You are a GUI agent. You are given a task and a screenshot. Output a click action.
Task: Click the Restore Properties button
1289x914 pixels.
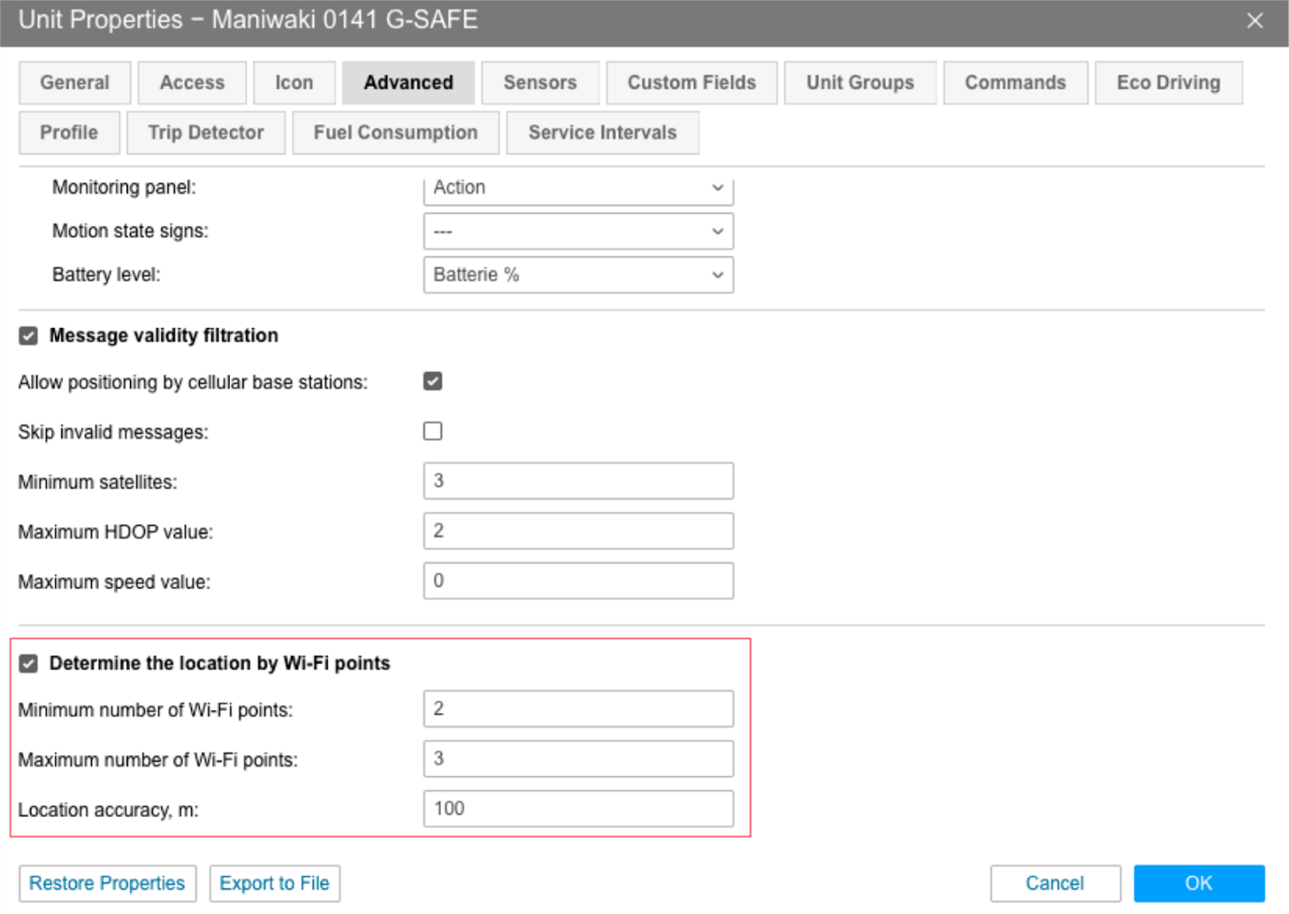pos(107,883)
